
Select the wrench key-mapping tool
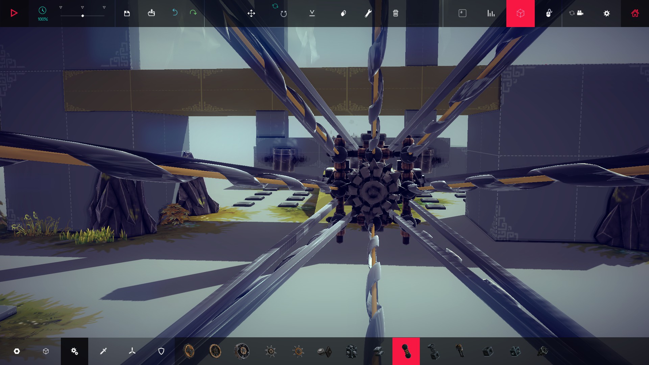point(368,13)
